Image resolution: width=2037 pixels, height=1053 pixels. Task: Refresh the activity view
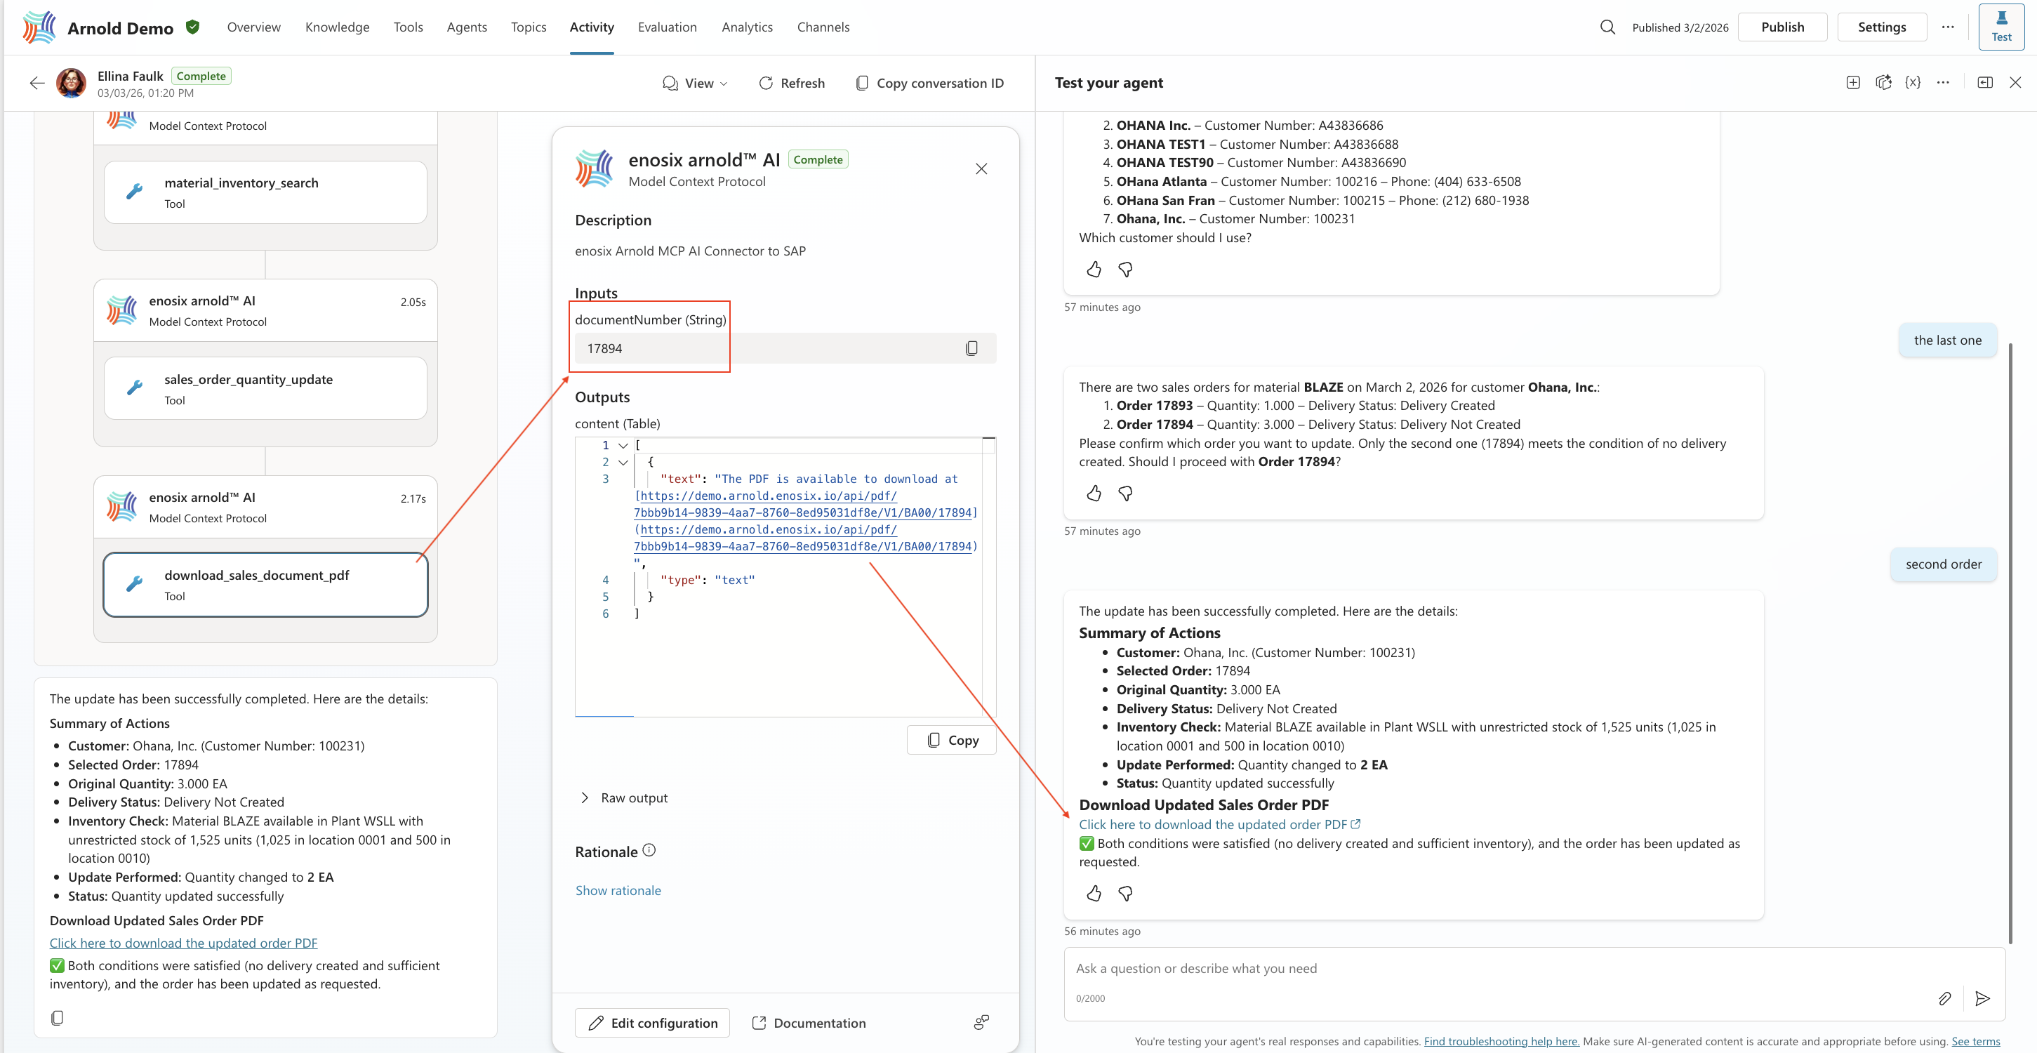point(791,83)
